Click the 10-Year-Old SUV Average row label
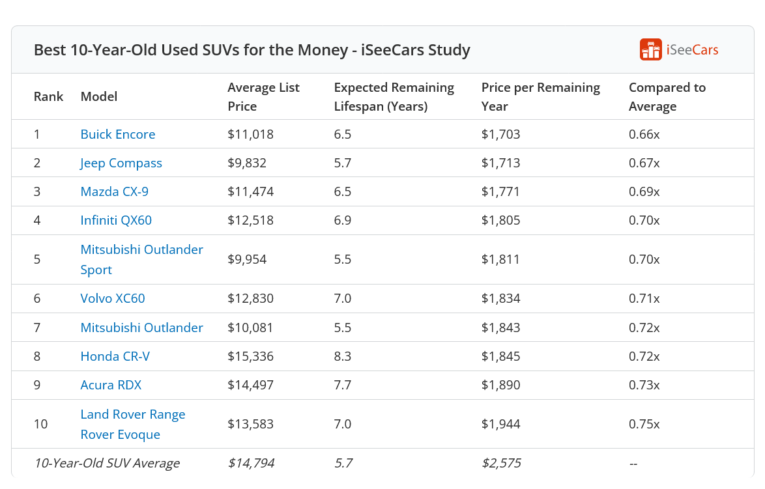Screen dimensions: 765x489 tap(107, 463)
